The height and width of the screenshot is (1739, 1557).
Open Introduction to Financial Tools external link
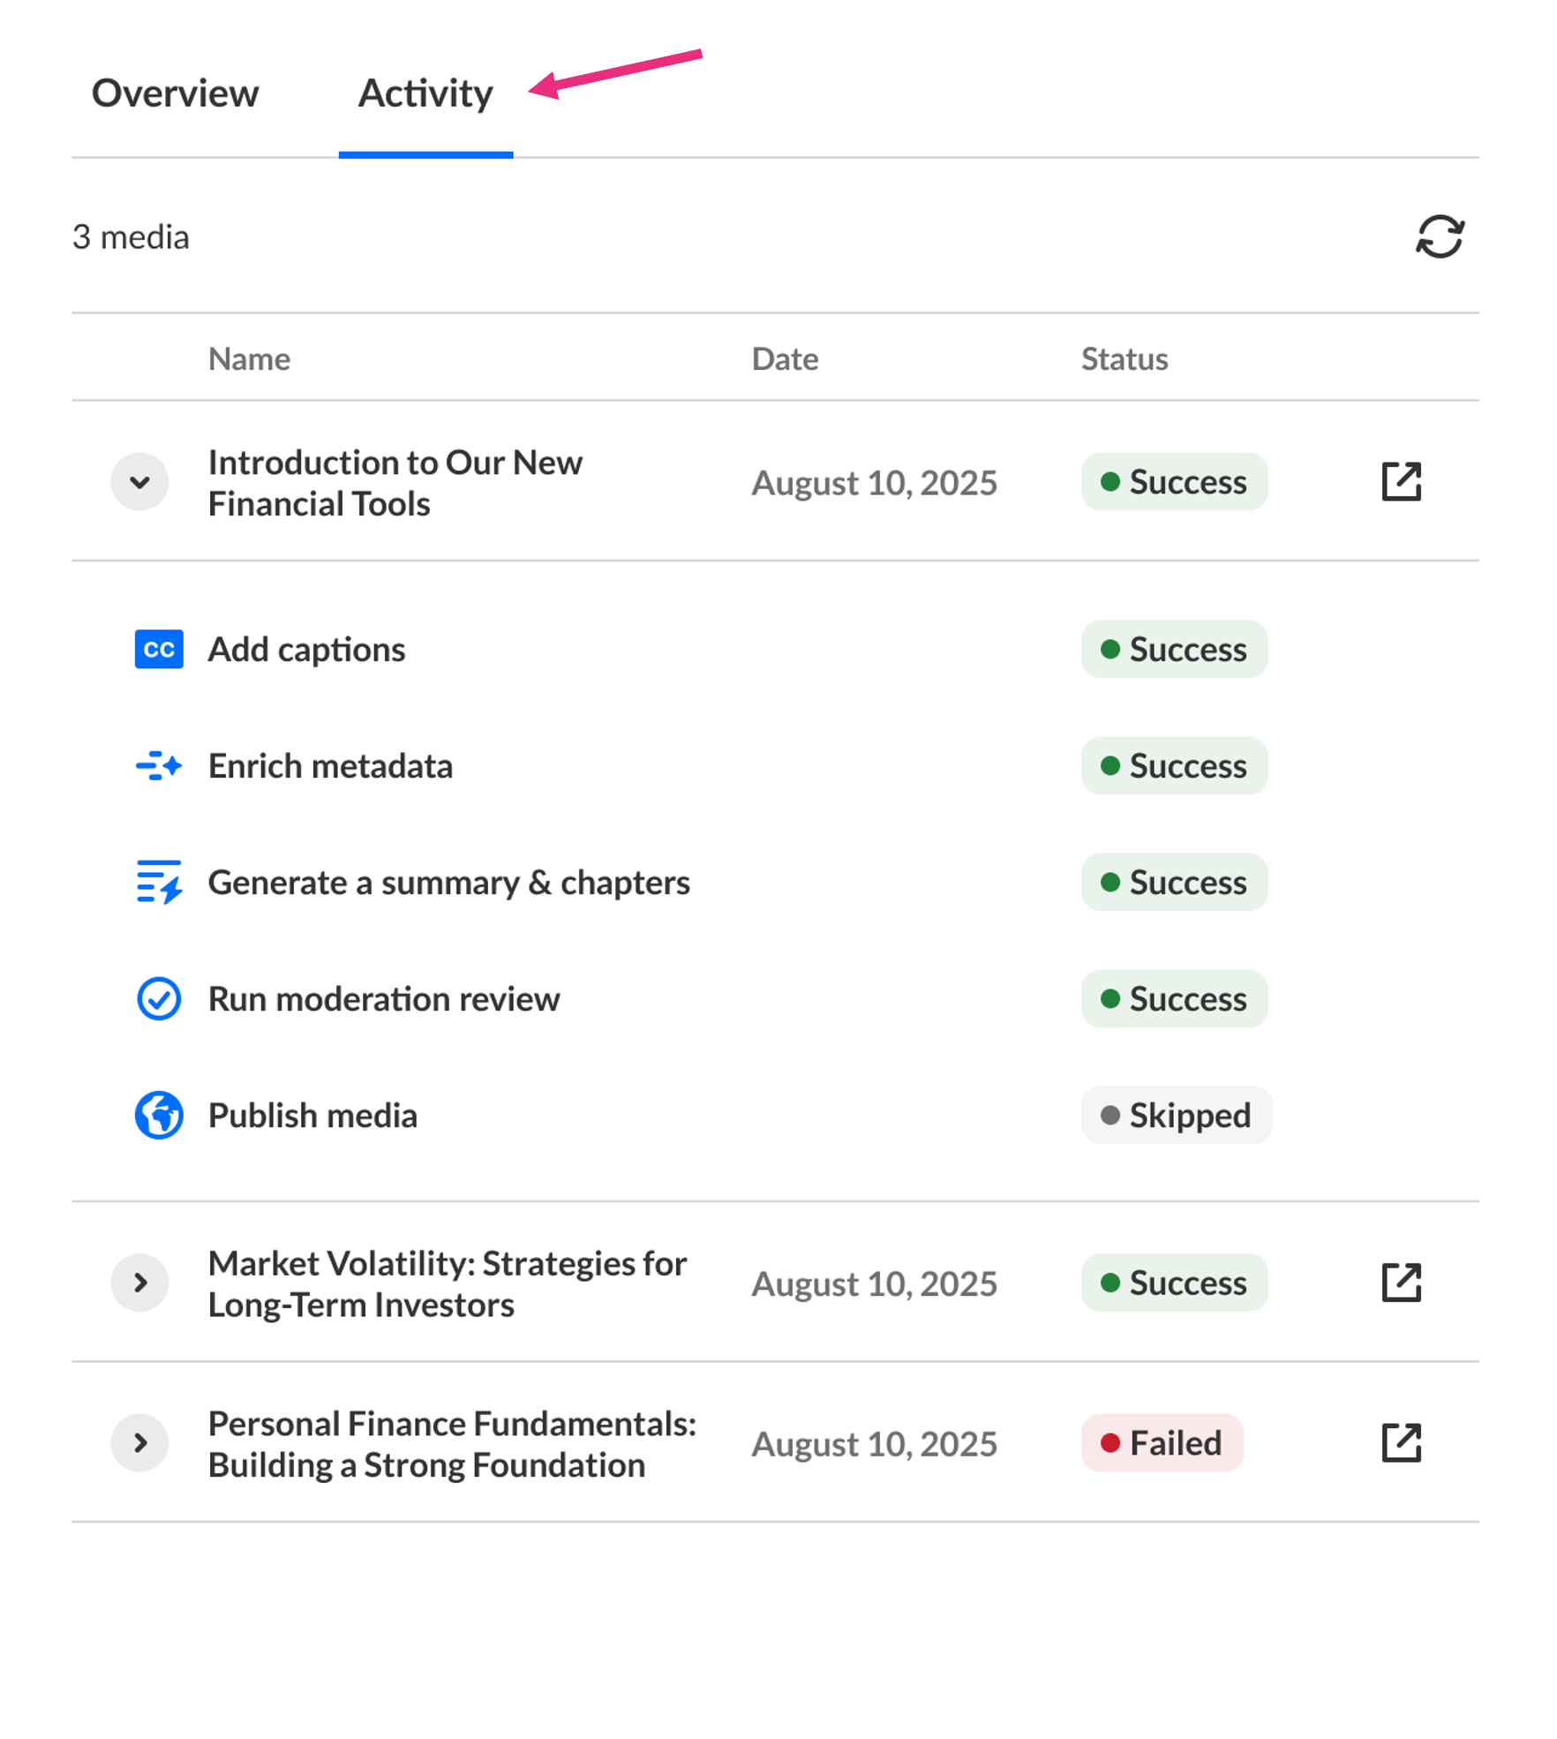(x=1400, y=482)
